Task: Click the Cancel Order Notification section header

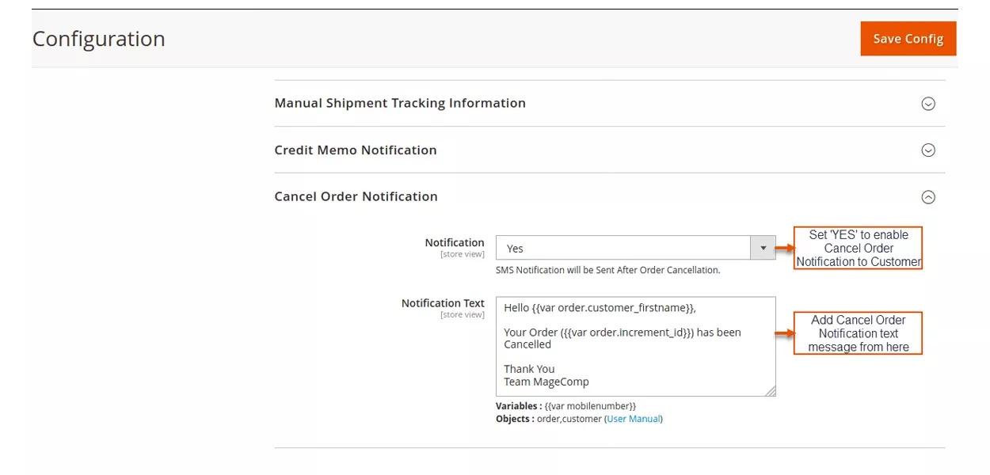Action: coord(356,196)
